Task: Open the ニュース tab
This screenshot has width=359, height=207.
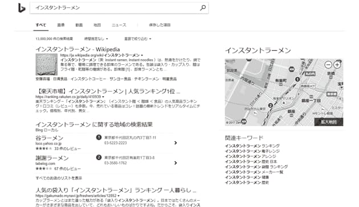Action: (119, 25)
